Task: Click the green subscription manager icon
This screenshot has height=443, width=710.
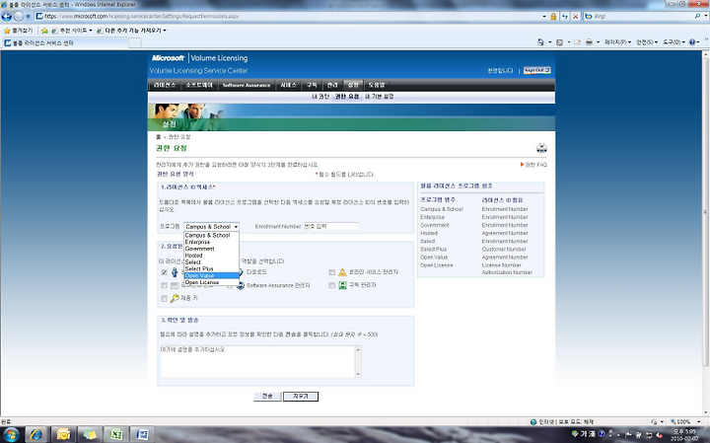Action: 343,285
